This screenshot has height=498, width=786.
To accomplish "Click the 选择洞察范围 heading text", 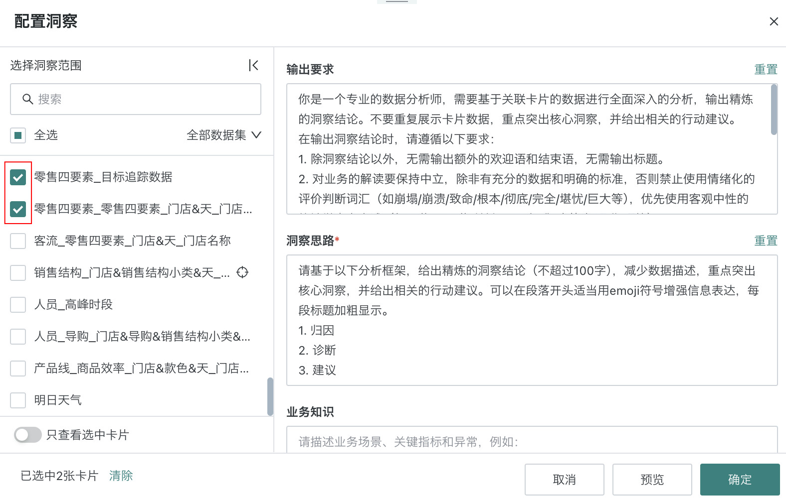I will click(46, 65).
